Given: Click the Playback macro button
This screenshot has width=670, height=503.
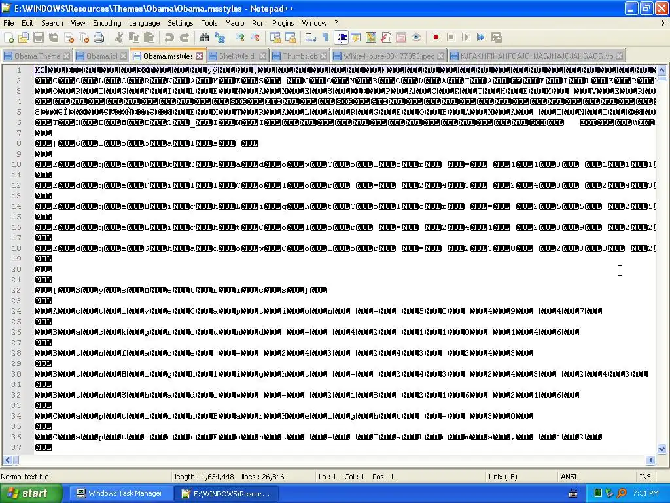Looking at the screenshot, I should click(466, 37).
